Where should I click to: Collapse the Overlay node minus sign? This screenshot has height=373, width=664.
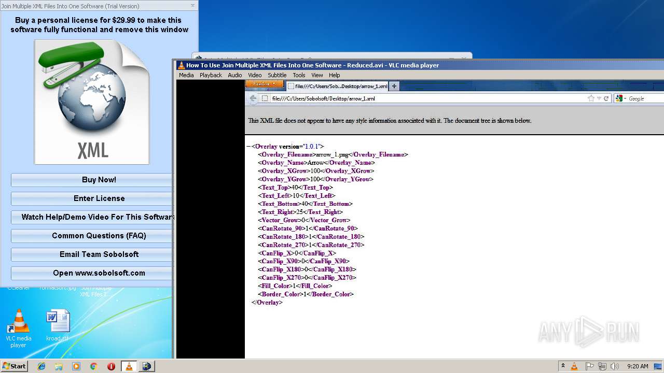pos(248,147)
